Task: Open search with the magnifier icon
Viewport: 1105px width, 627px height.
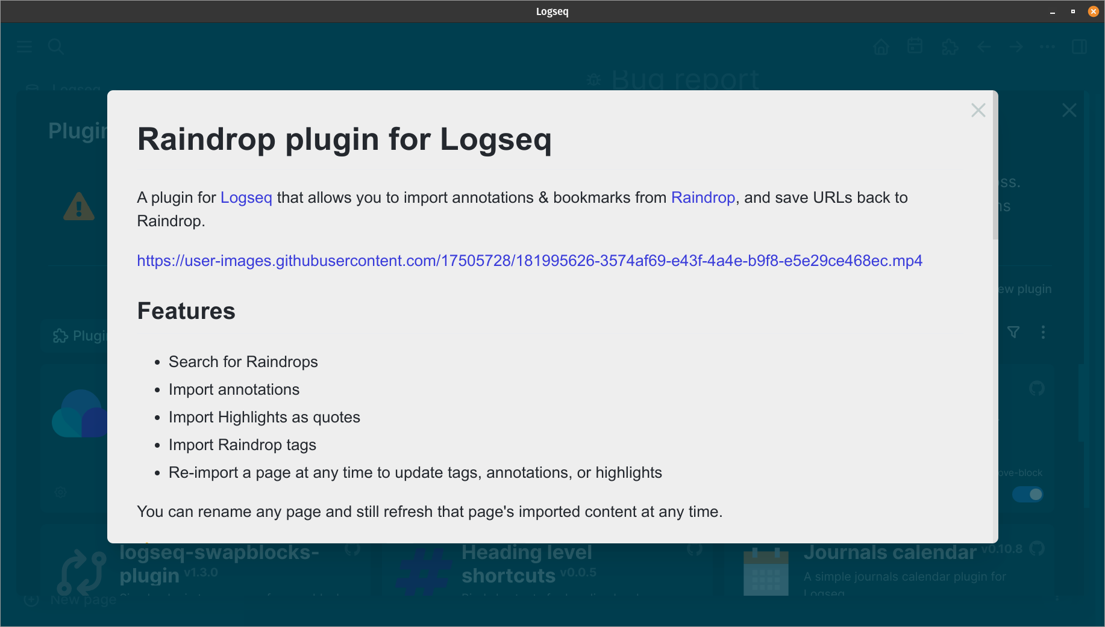Action: point(56,46)
